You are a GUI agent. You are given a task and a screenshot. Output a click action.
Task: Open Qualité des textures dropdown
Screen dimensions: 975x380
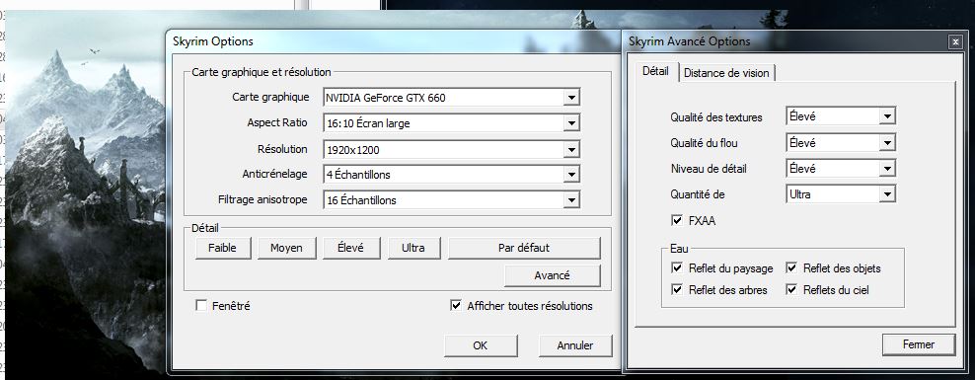coord(841,115)
